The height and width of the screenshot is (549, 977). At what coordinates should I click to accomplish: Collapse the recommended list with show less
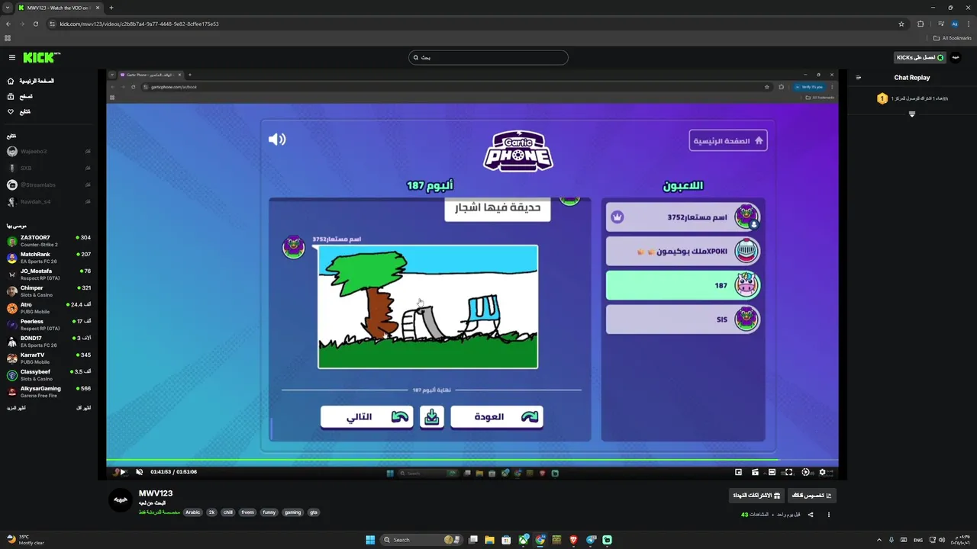pyautogui.click(x=83, y=408)
